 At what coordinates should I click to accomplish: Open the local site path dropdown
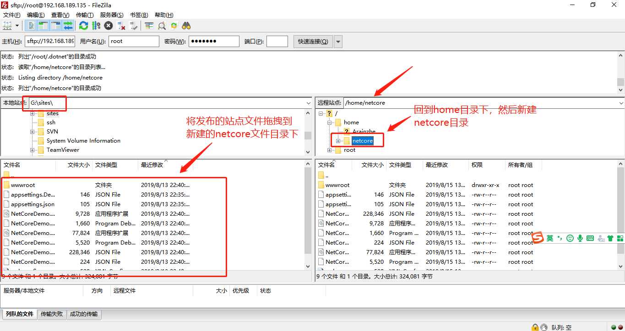[308, 103]
